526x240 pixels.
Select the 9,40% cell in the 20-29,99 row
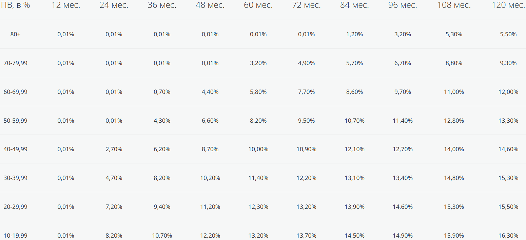pyautogui.click(x=162, y=207)
